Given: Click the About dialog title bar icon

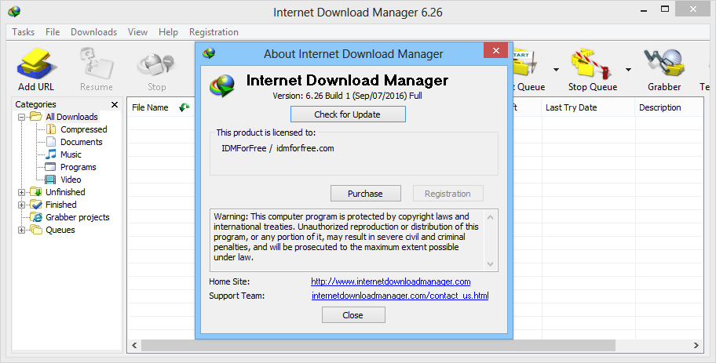Looking at the screenshot, I should [209, 53].
